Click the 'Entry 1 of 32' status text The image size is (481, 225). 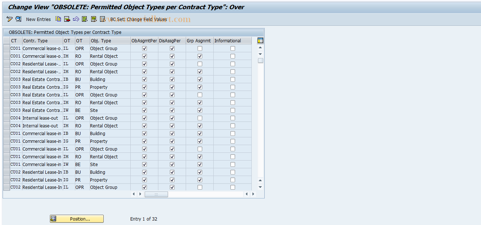(x=144, y=219)
